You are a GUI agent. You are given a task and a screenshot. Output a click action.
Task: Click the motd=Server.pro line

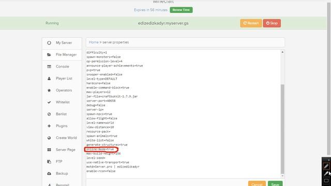pos(113,166)
